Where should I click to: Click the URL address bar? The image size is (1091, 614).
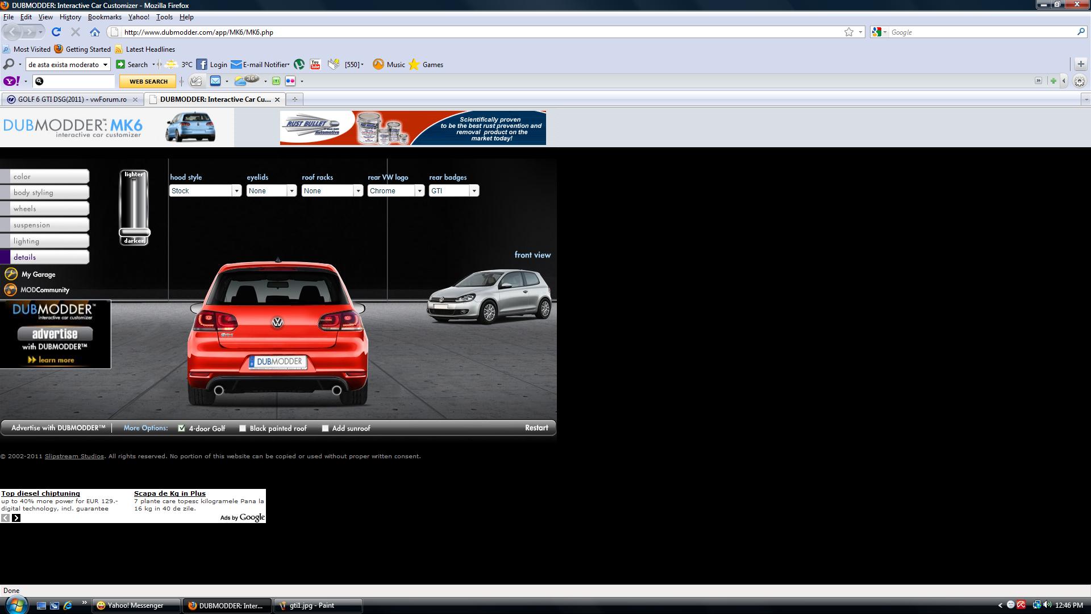(483, 32)
